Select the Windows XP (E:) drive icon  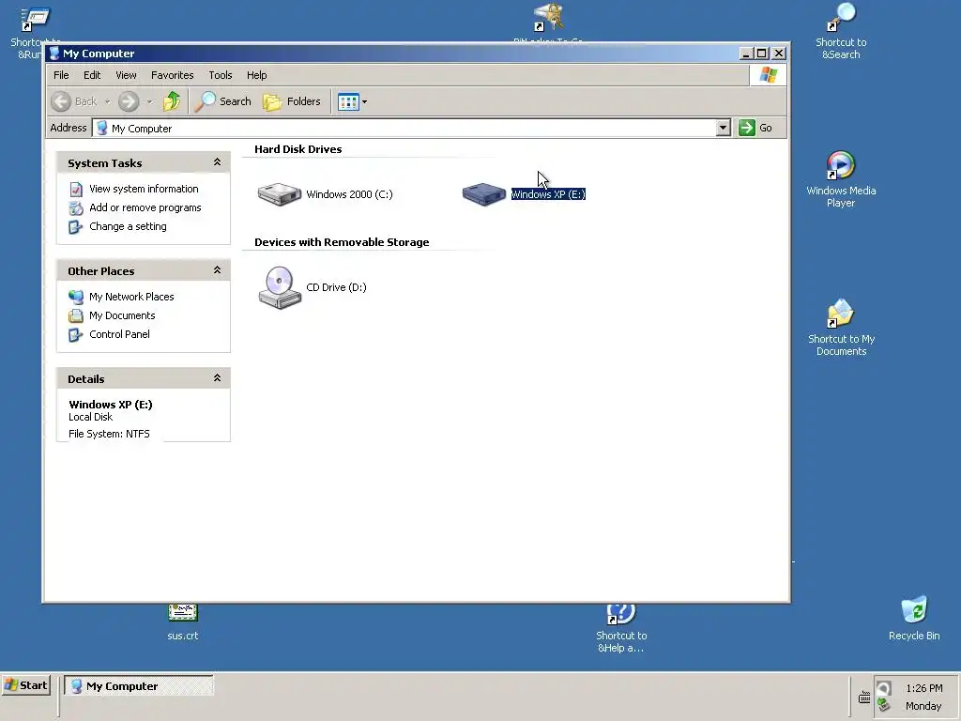tap(483, 194)
